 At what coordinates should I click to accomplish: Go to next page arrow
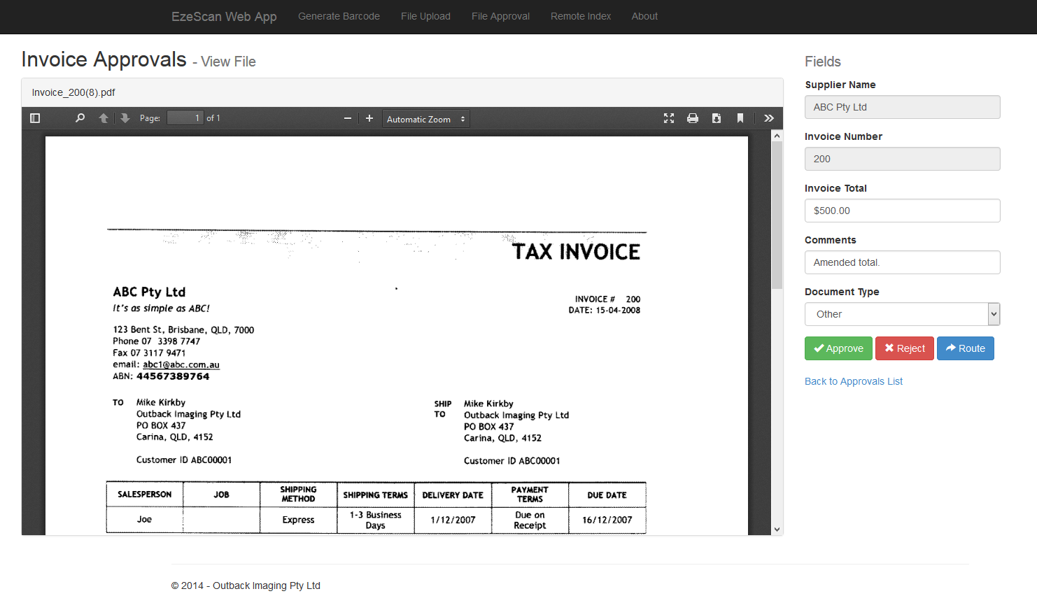click(125, 118)
